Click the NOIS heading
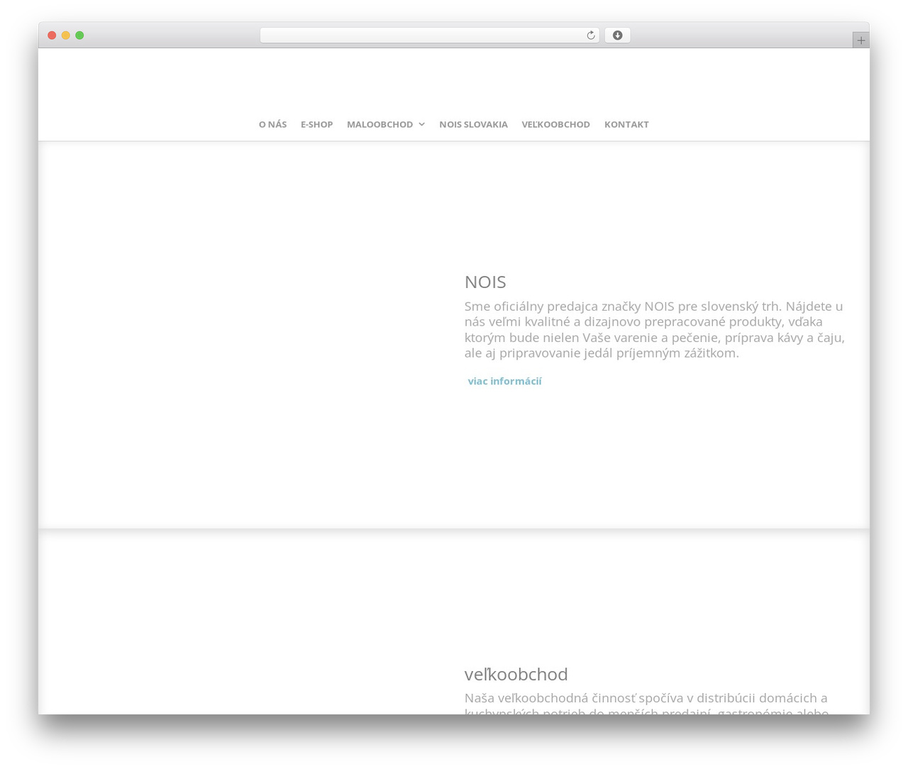The image size is (908, 769). tap(485, 282)
